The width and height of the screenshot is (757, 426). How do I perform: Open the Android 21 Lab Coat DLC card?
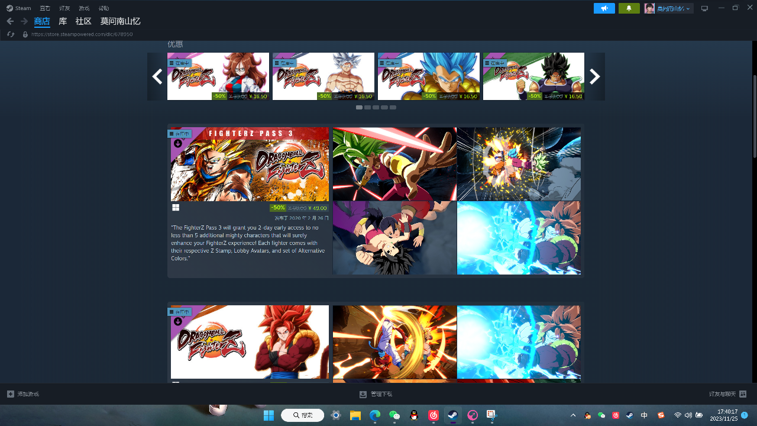click(x=218, y=76)
